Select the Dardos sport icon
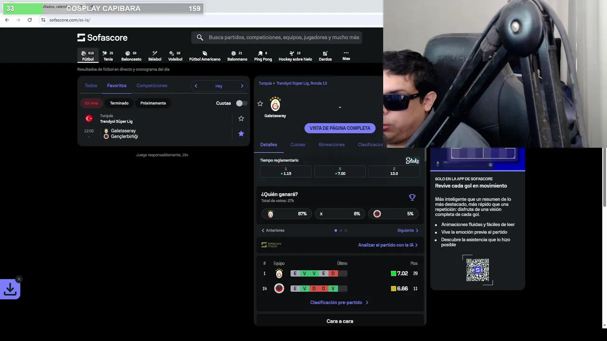Screen dimensions: 607x341 (325, 56)
